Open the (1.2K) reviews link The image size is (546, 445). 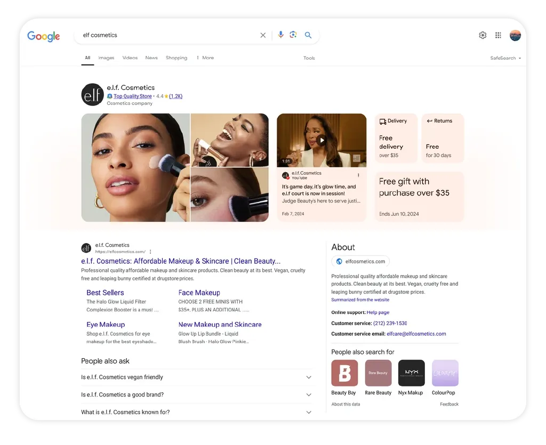[x=175, y=96]
